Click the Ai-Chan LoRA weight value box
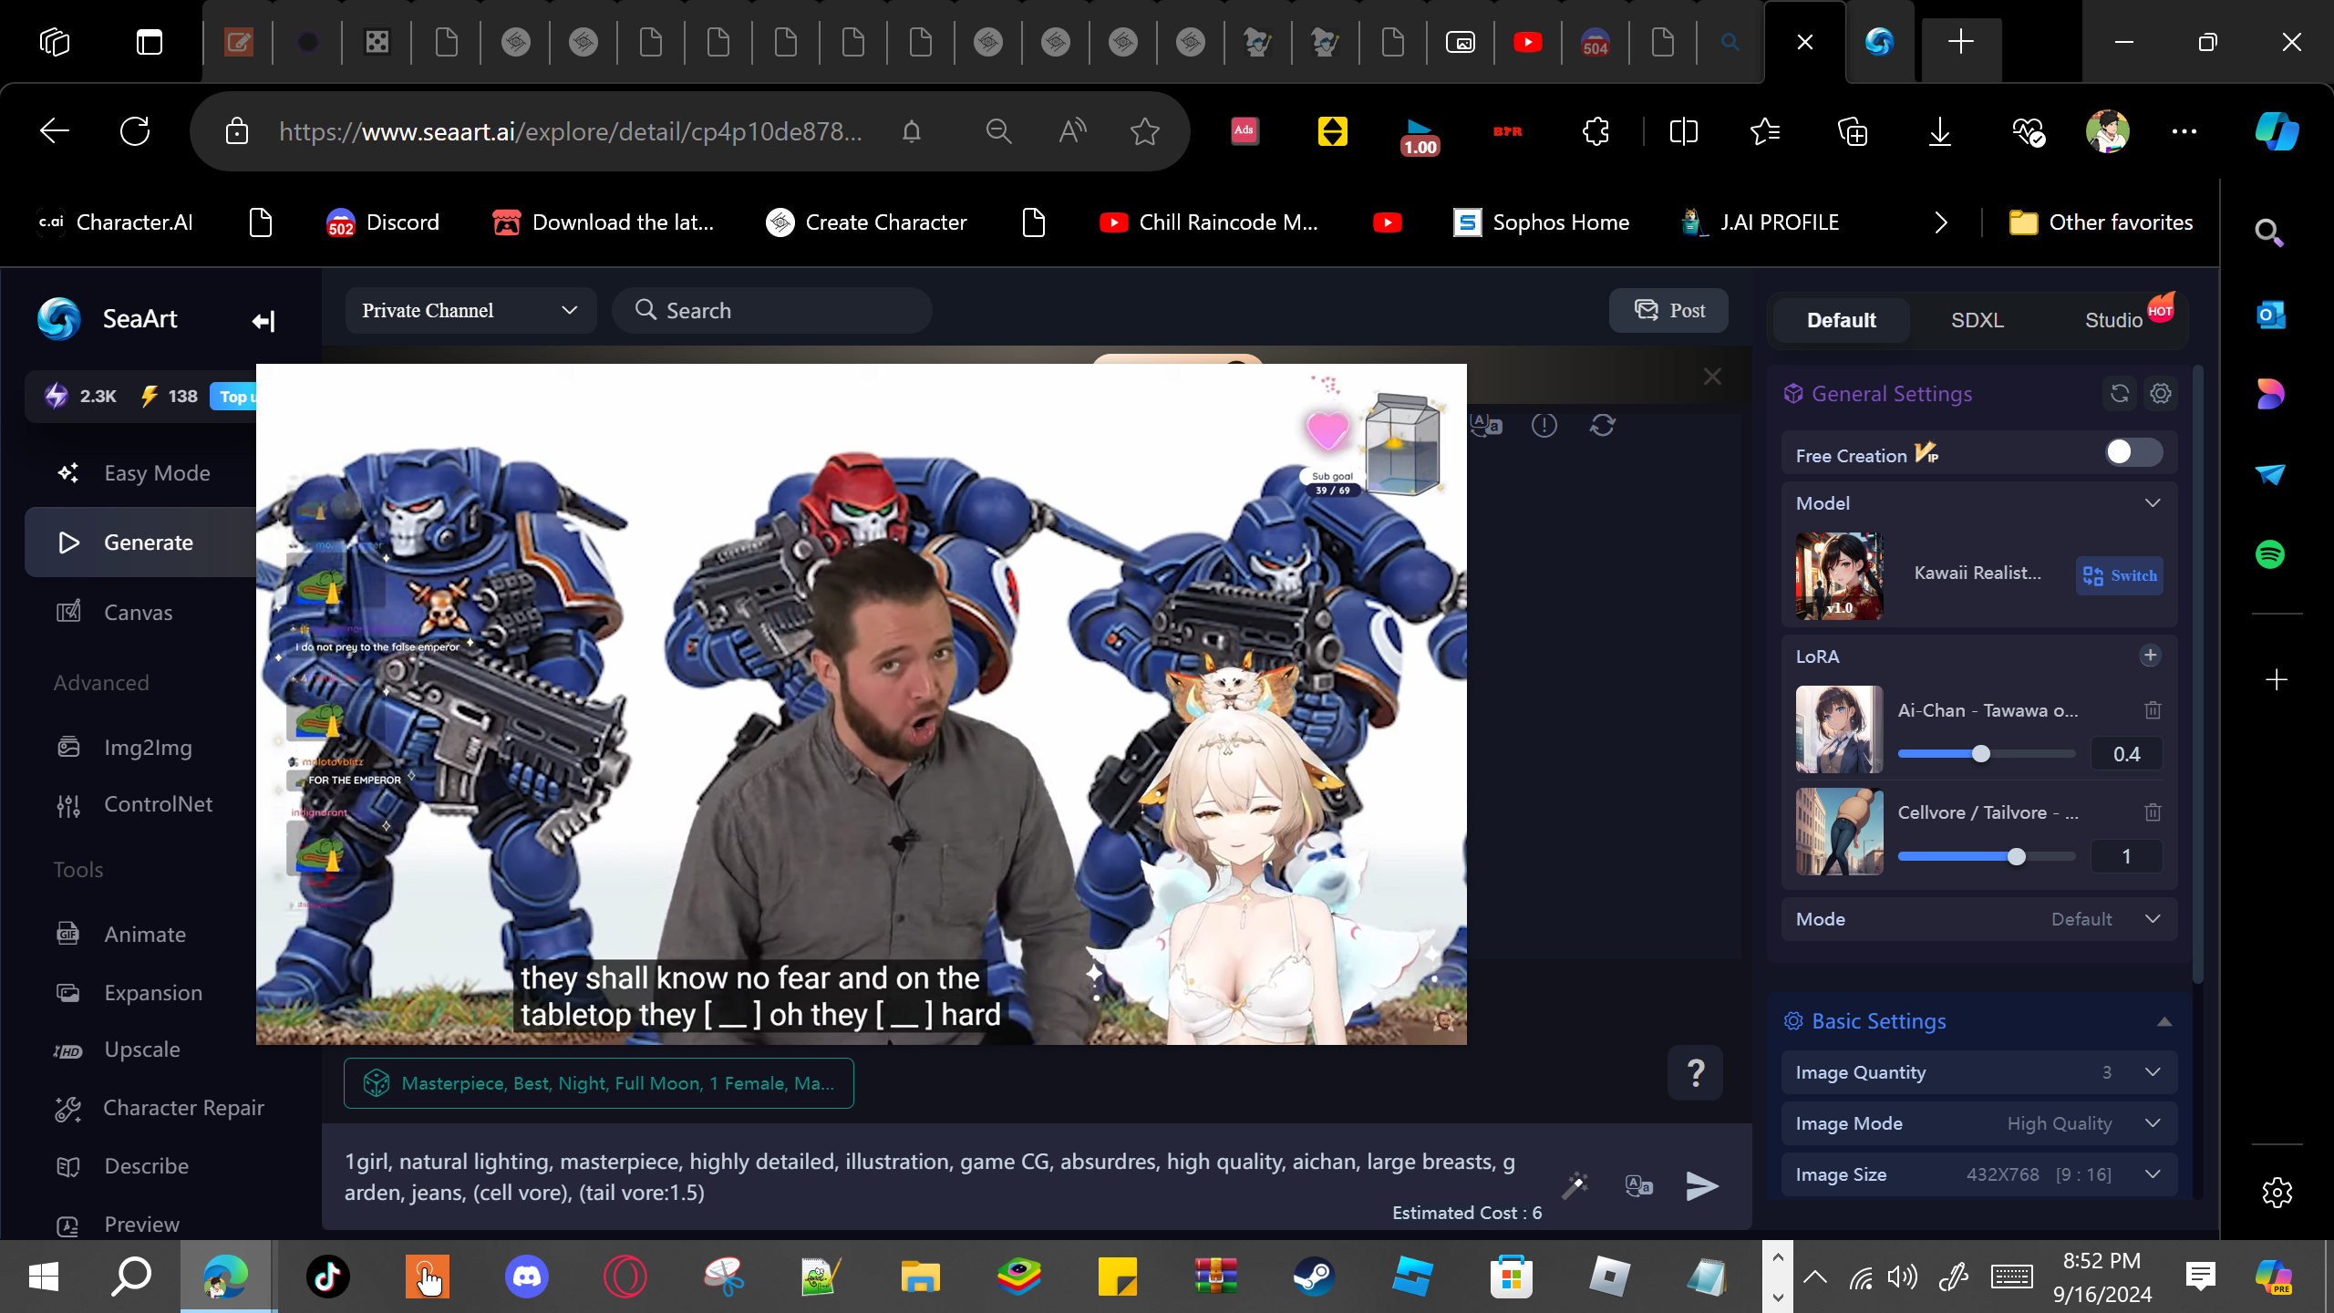Viewport: 2334px width, 1313px height. [2126, 754]
